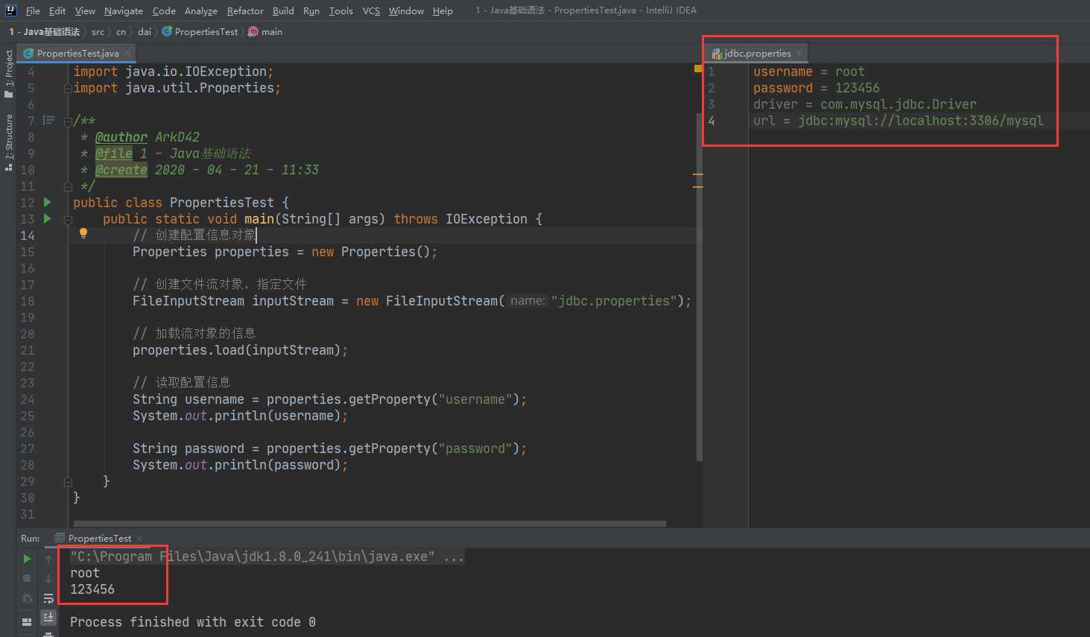
Task: Open the Build menu
Action: (283, 10)
